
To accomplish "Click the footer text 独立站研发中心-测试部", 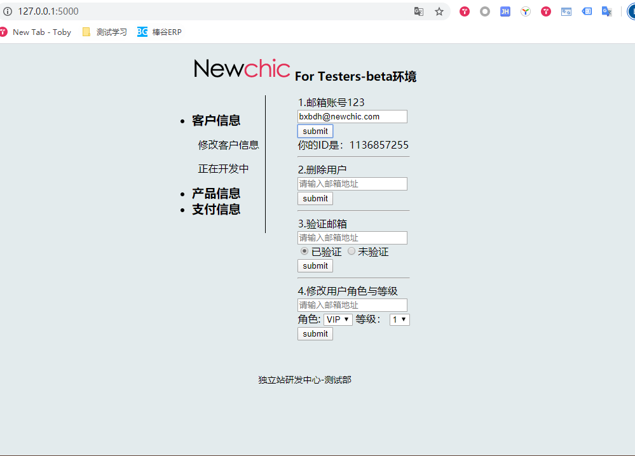I will (x=305, y=380).
